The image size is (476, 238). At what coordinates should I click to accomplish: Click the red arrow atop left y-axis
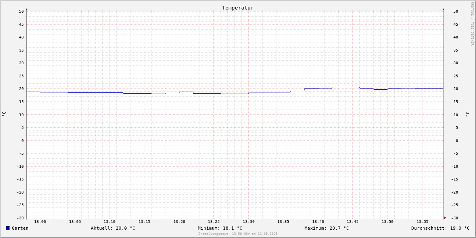(x=27, y=9)
